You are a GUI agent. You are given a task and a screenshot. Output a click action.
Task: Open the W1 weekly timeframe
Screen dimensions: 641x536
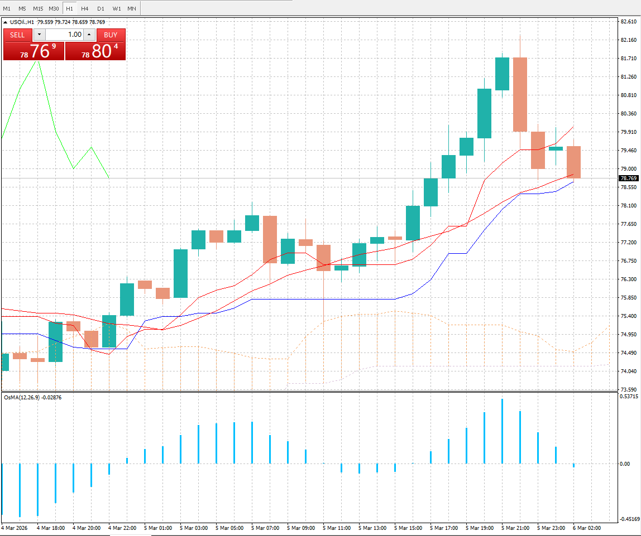coord(116,8)
